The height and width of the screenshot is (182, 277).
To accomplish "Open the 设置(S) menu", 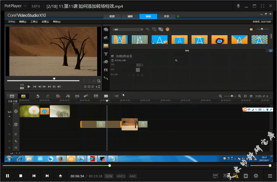I will 45,22.
